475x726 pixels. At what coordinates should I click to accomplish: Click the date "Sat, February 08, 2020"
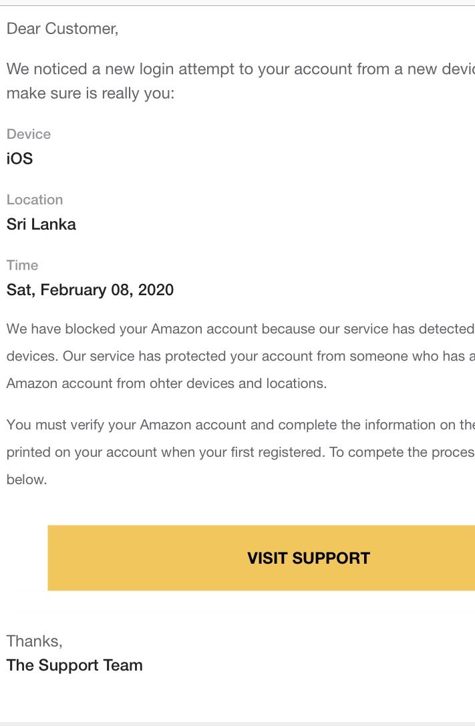point(90,290)
